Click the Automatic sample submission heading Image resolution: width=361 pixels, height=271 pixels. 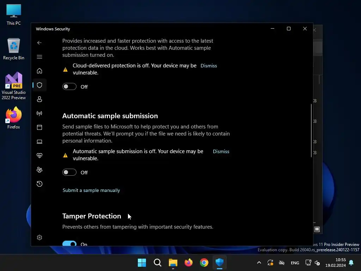click(x=110, y=116)
